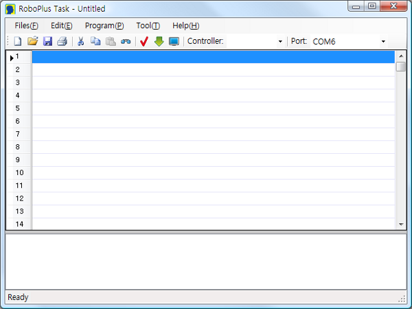Select line number 11 row header
This screenshot has height=309, width=412.
tap(19, 185)
